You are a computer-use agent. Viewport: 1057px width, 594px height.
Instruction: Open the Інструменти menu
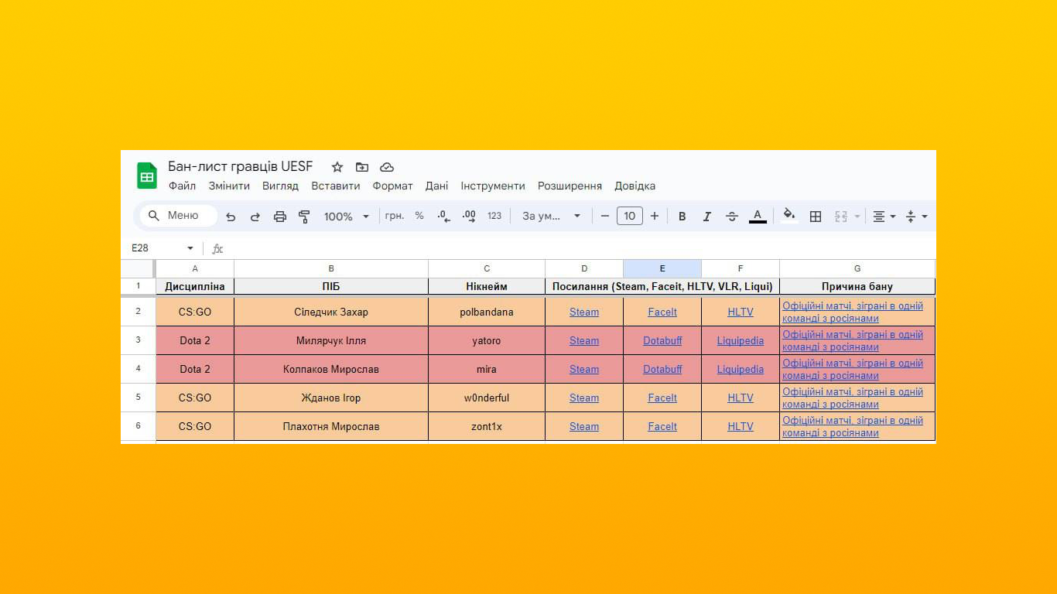493,186
